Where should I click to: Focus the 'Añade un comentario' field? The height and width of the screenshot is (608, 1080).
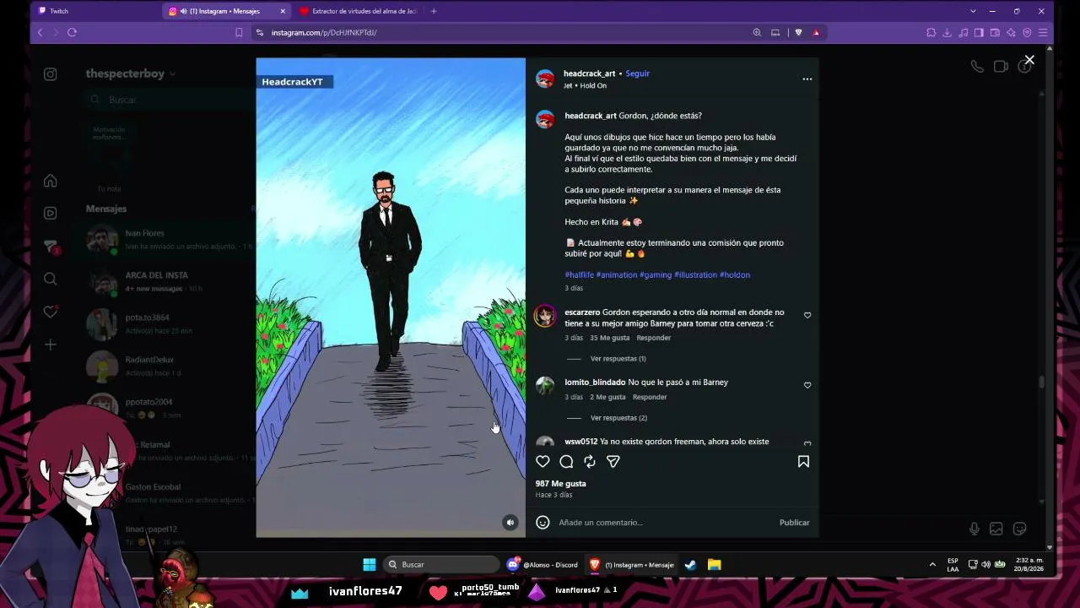coord(665,523)
